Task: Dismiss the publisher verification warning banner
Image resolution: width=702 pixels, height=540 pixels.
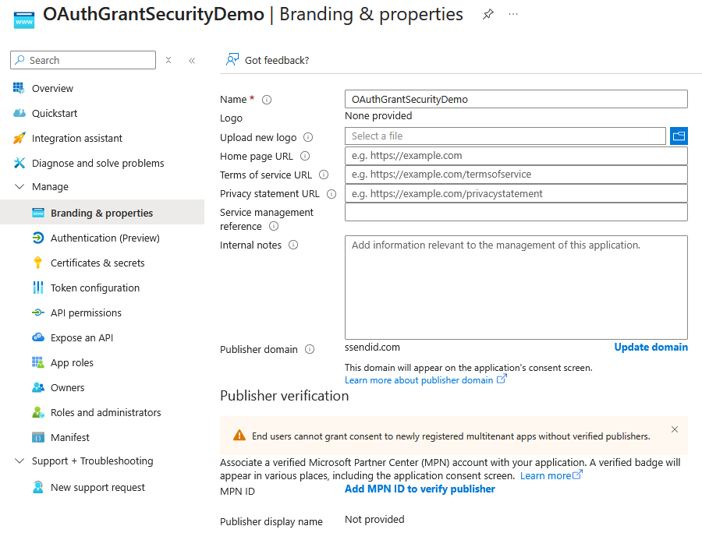Action: click(x=675, y=429)
